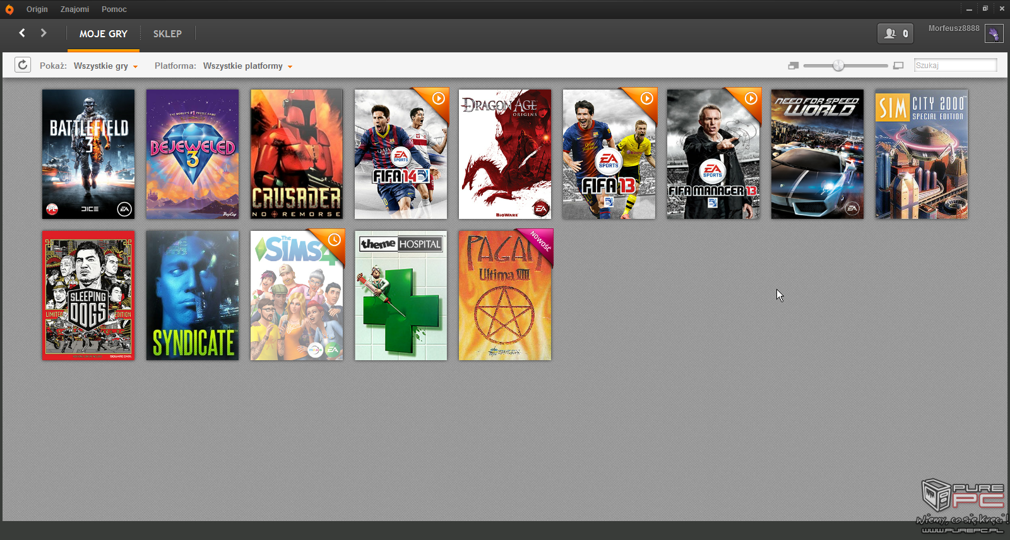This screenshot has height=540, width=1010.
Task: Select the Dragon Age Origins cover
Action: coord(505,154)
